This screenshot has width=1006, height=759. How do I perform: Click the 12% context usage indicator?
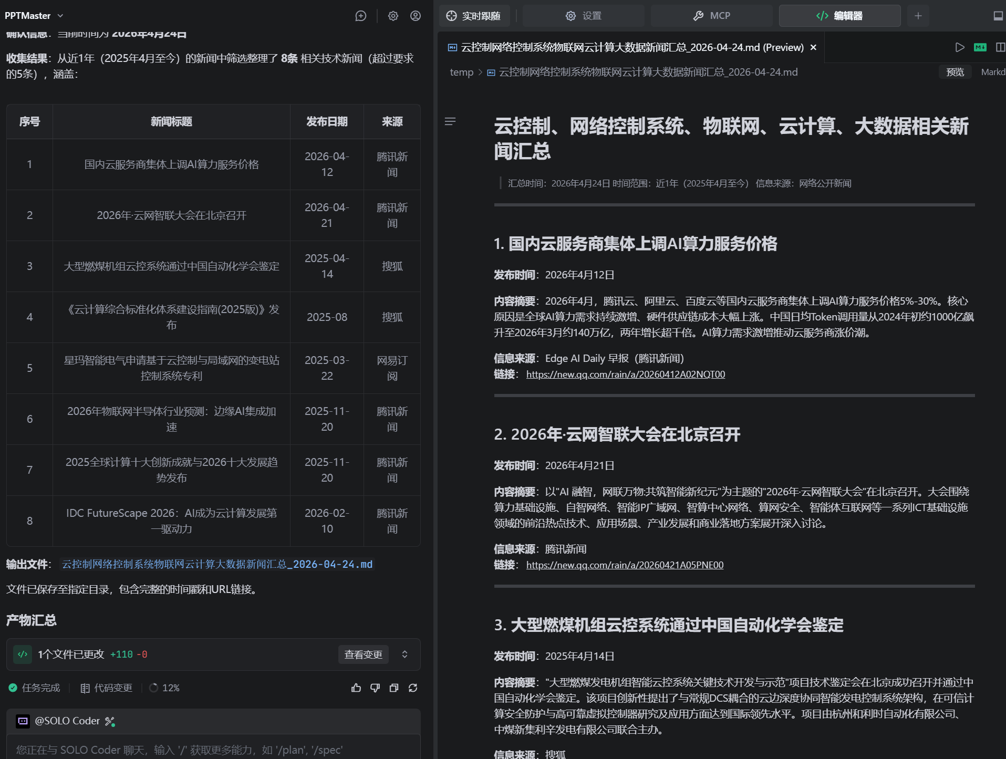coord(164,688)
